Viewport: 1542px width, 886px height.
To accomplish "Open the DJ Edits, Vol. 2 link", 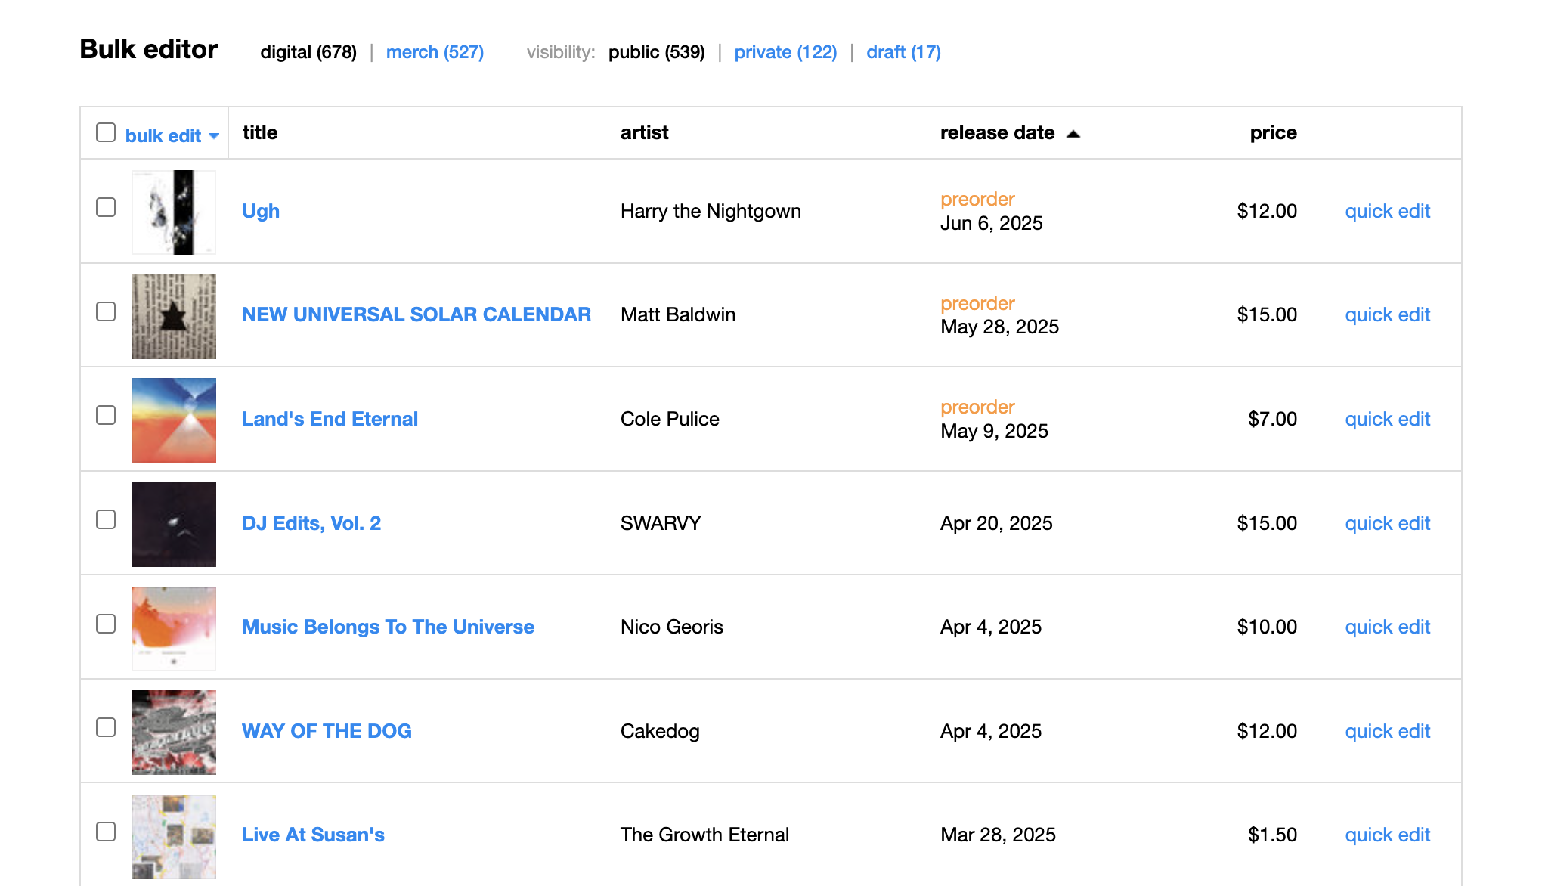I will pos(311,523).
